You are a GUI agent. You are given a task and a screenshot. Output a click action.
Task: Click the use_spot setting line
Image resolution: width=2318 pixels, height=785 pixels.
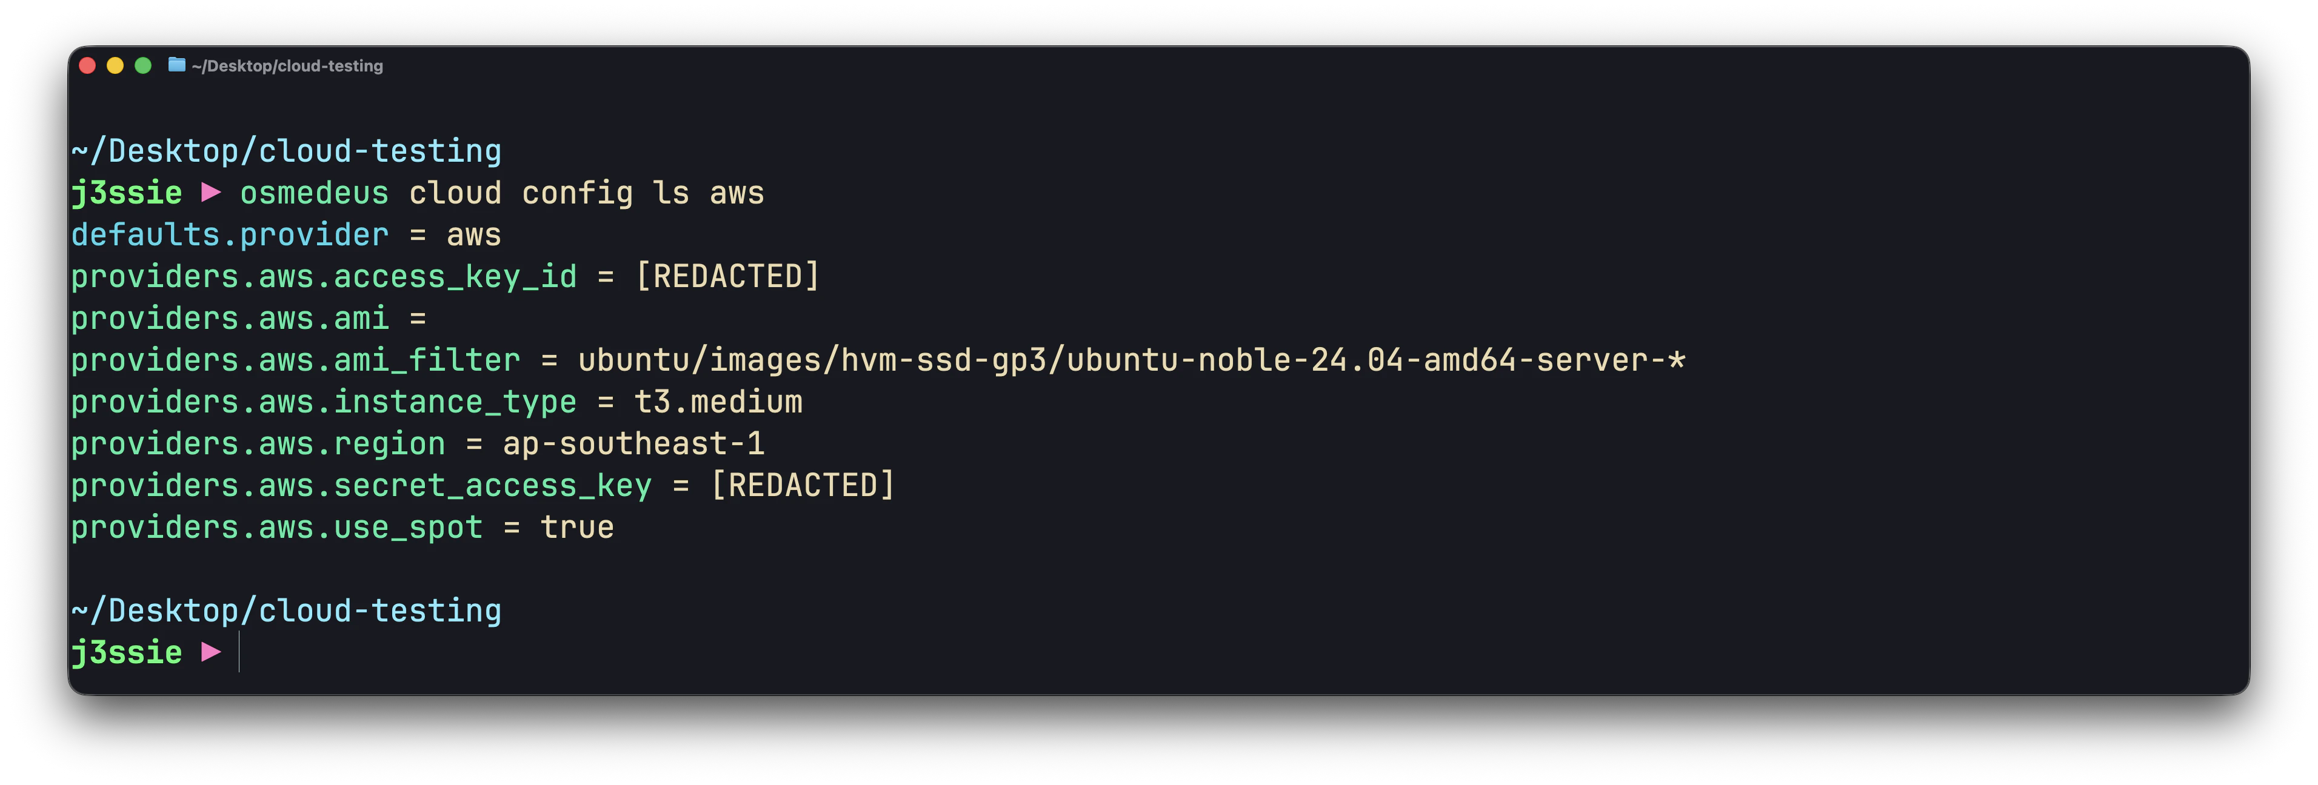click(342, 527)
